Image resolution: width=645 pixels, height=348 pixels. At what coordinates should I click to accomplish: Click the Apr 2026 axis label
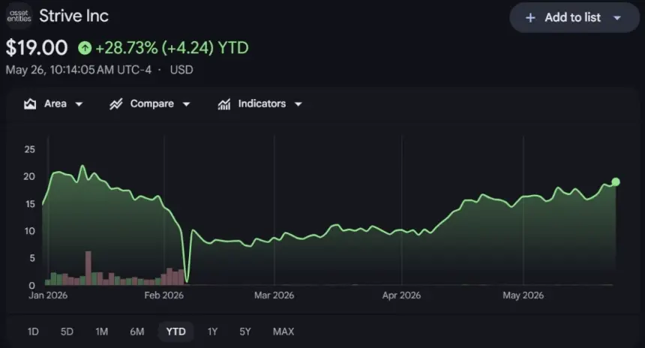pos(401,295)
